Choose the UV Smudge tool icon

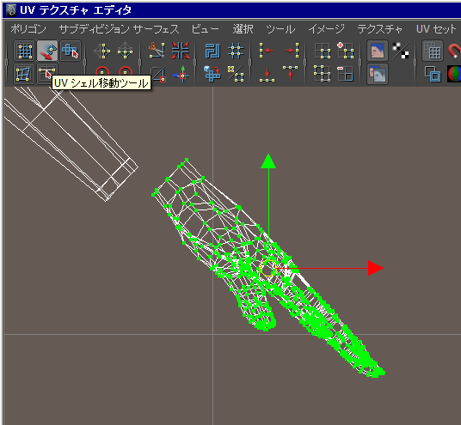tap(47, 51)
